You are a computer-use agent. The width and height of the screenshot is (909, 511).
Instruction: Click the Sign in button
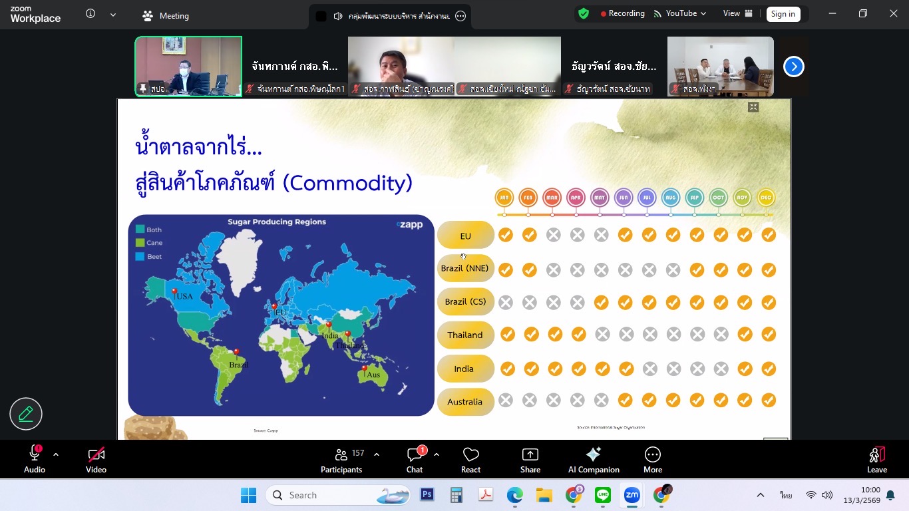[x=783, y=14]
